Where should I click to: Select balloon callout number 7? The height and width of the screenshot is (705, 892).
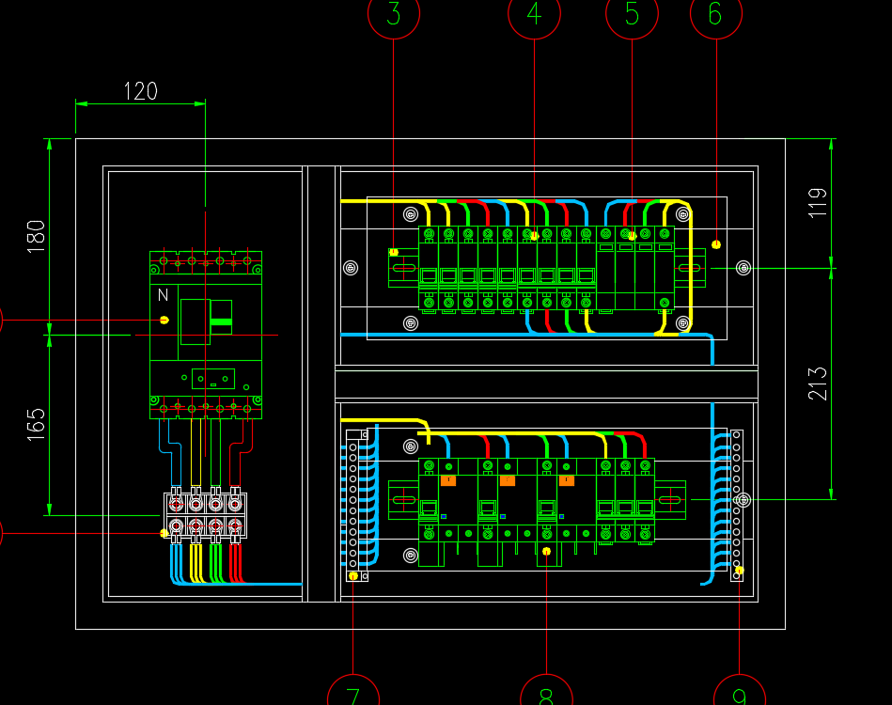click(353, 696)
